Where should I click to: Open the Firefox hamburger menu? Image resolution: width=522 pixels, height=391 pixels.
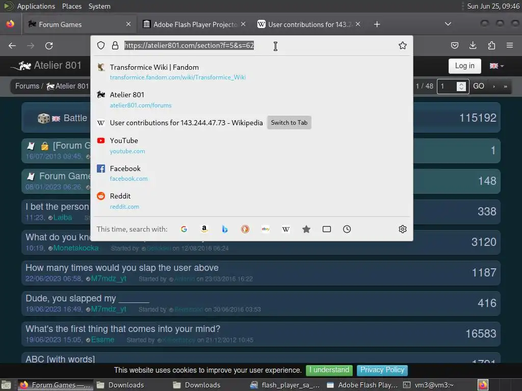tap(510, 45)
